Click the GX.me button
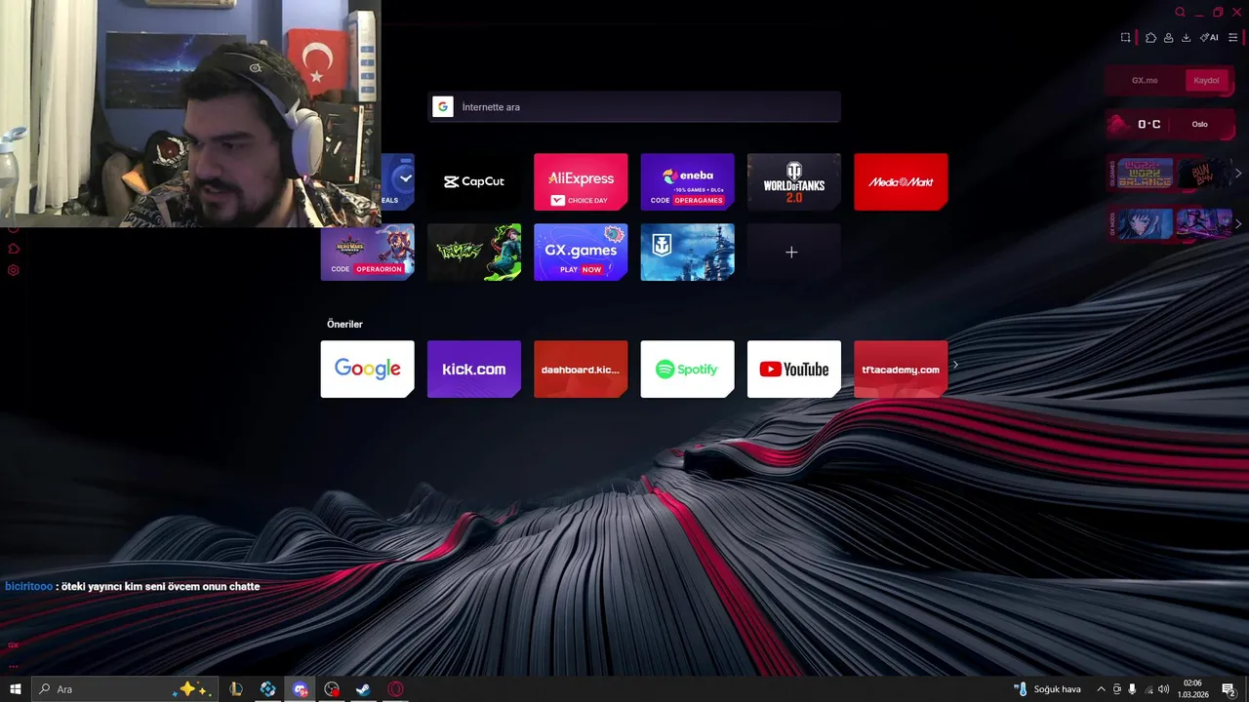The image size is (1249, 702). pos(1145,81)
